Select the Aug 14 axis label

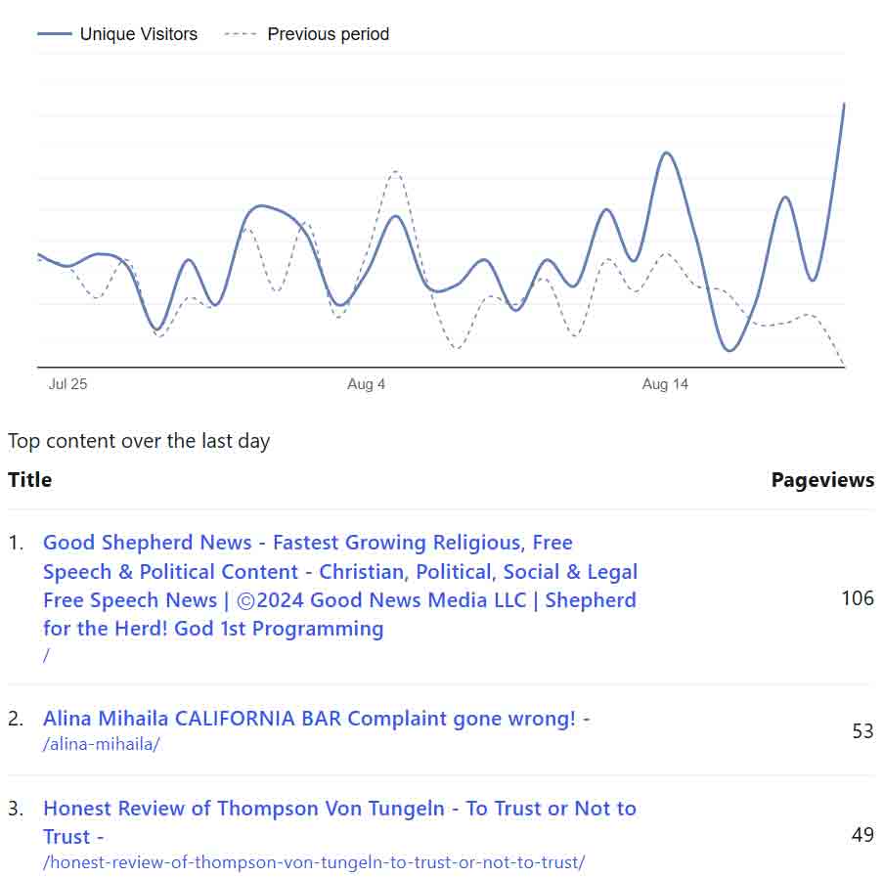point(665,384)
